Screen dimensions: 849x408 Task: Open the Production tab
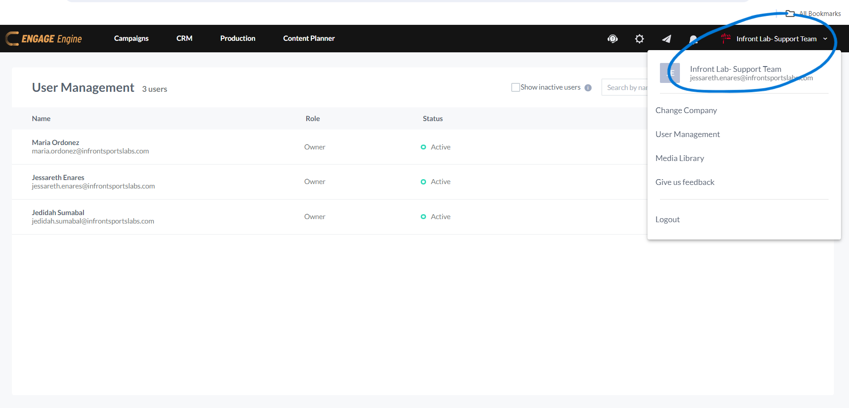click(237, 39)
